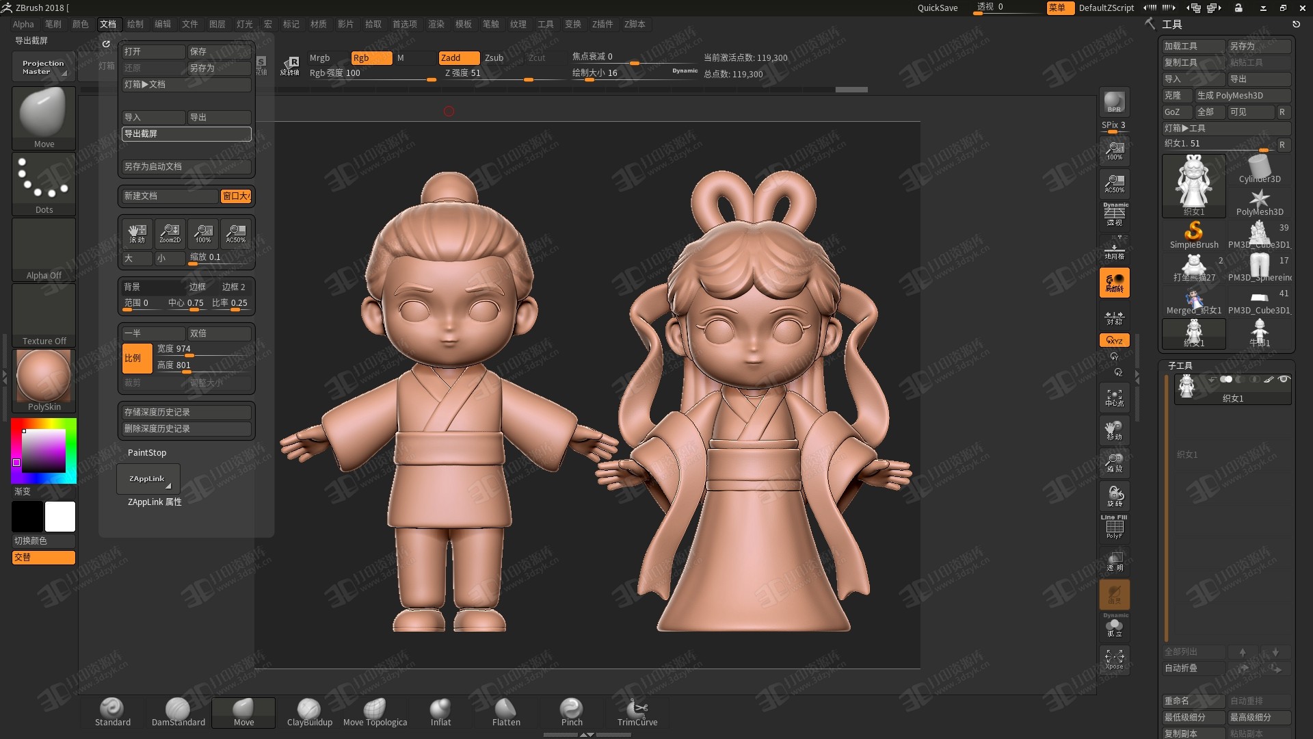Toggle the Line Fill PolyF display
Image resolution: width=1313 pixels, height=739 pixels.
[1114, 527]
